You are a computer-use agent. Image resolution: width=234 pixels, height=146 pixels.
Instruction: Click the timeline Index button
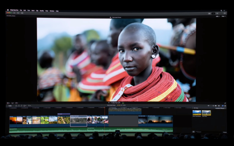[x=10, y=106]
